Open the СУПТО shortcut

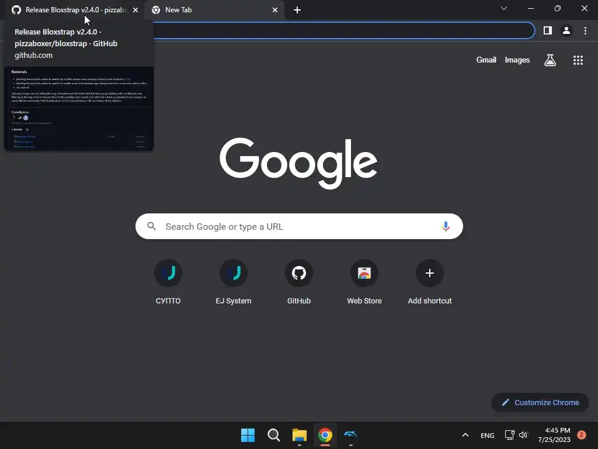[x=168, y=282]
